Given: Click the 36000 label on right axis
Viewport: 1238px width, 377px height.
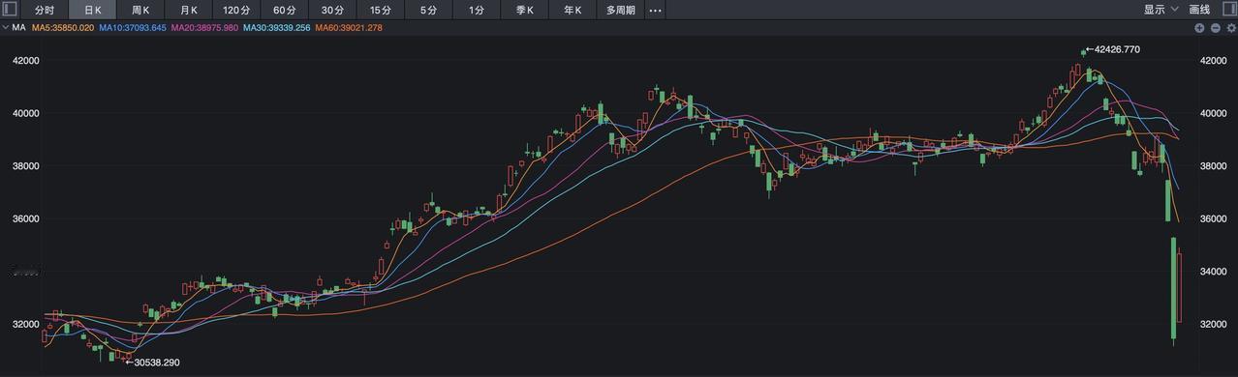Looking at the screenshot, I should (1213, 218).
